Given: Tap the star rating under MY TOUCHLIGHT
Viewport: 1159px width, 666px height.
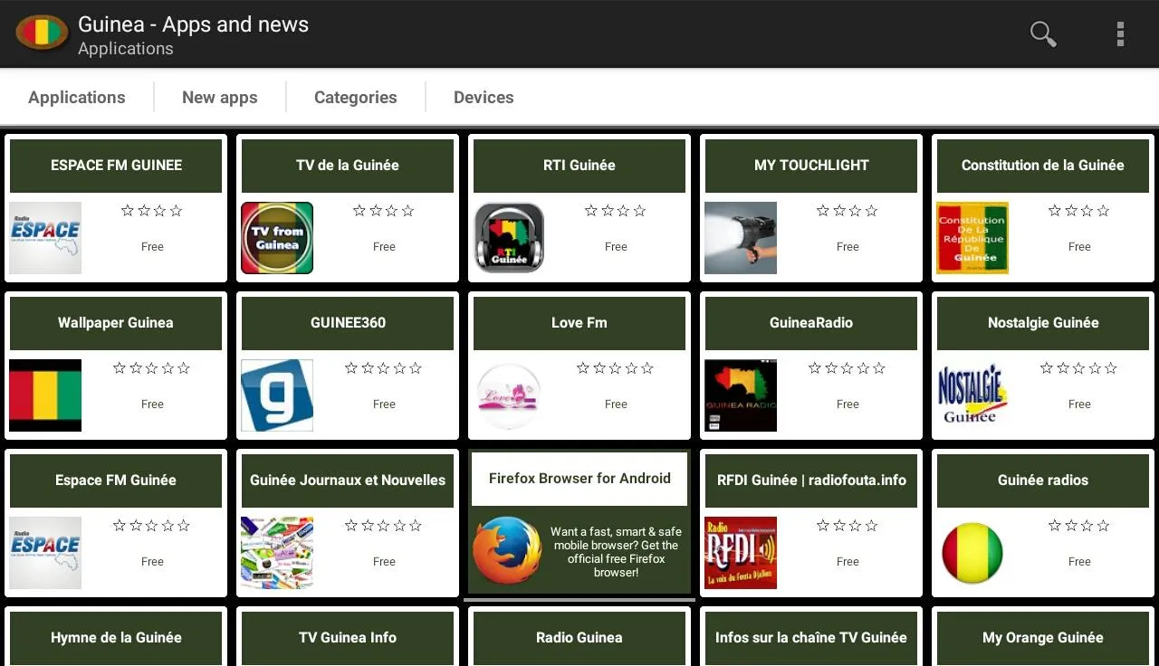Looking at the screenshot, I should [848, 211].
